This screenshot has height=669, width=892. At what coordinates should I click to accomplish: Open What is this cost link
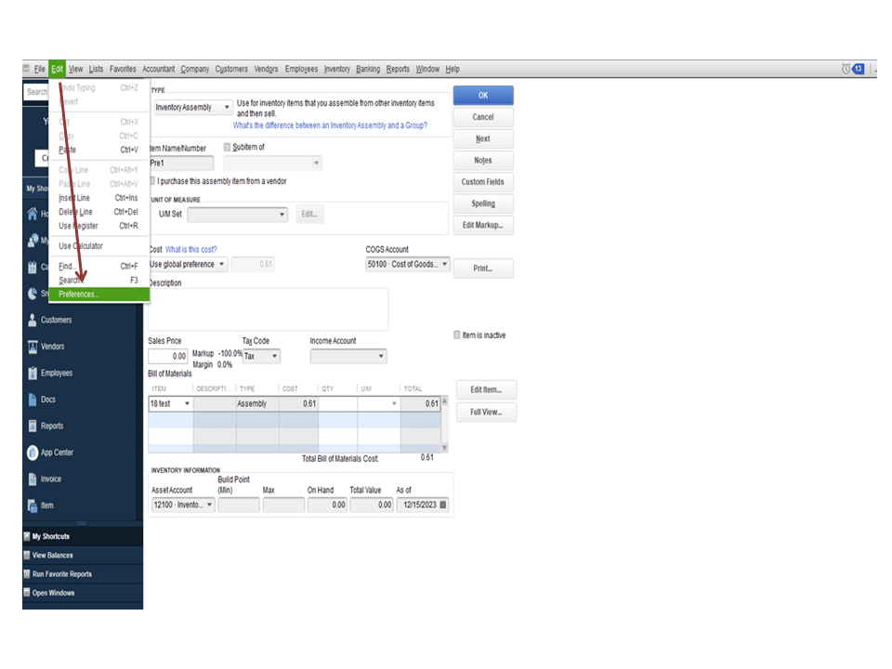(x=191, y=249)
